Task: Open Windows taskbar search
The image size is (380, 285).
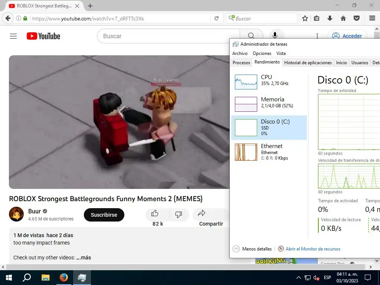Action: pos(27,278)
